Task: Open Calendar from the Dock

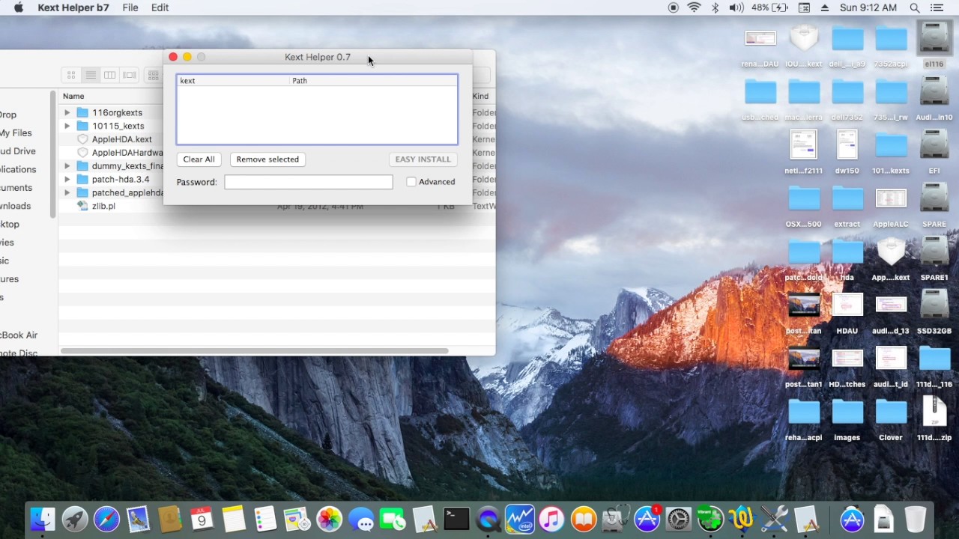Action: click(x=202, y=519)
